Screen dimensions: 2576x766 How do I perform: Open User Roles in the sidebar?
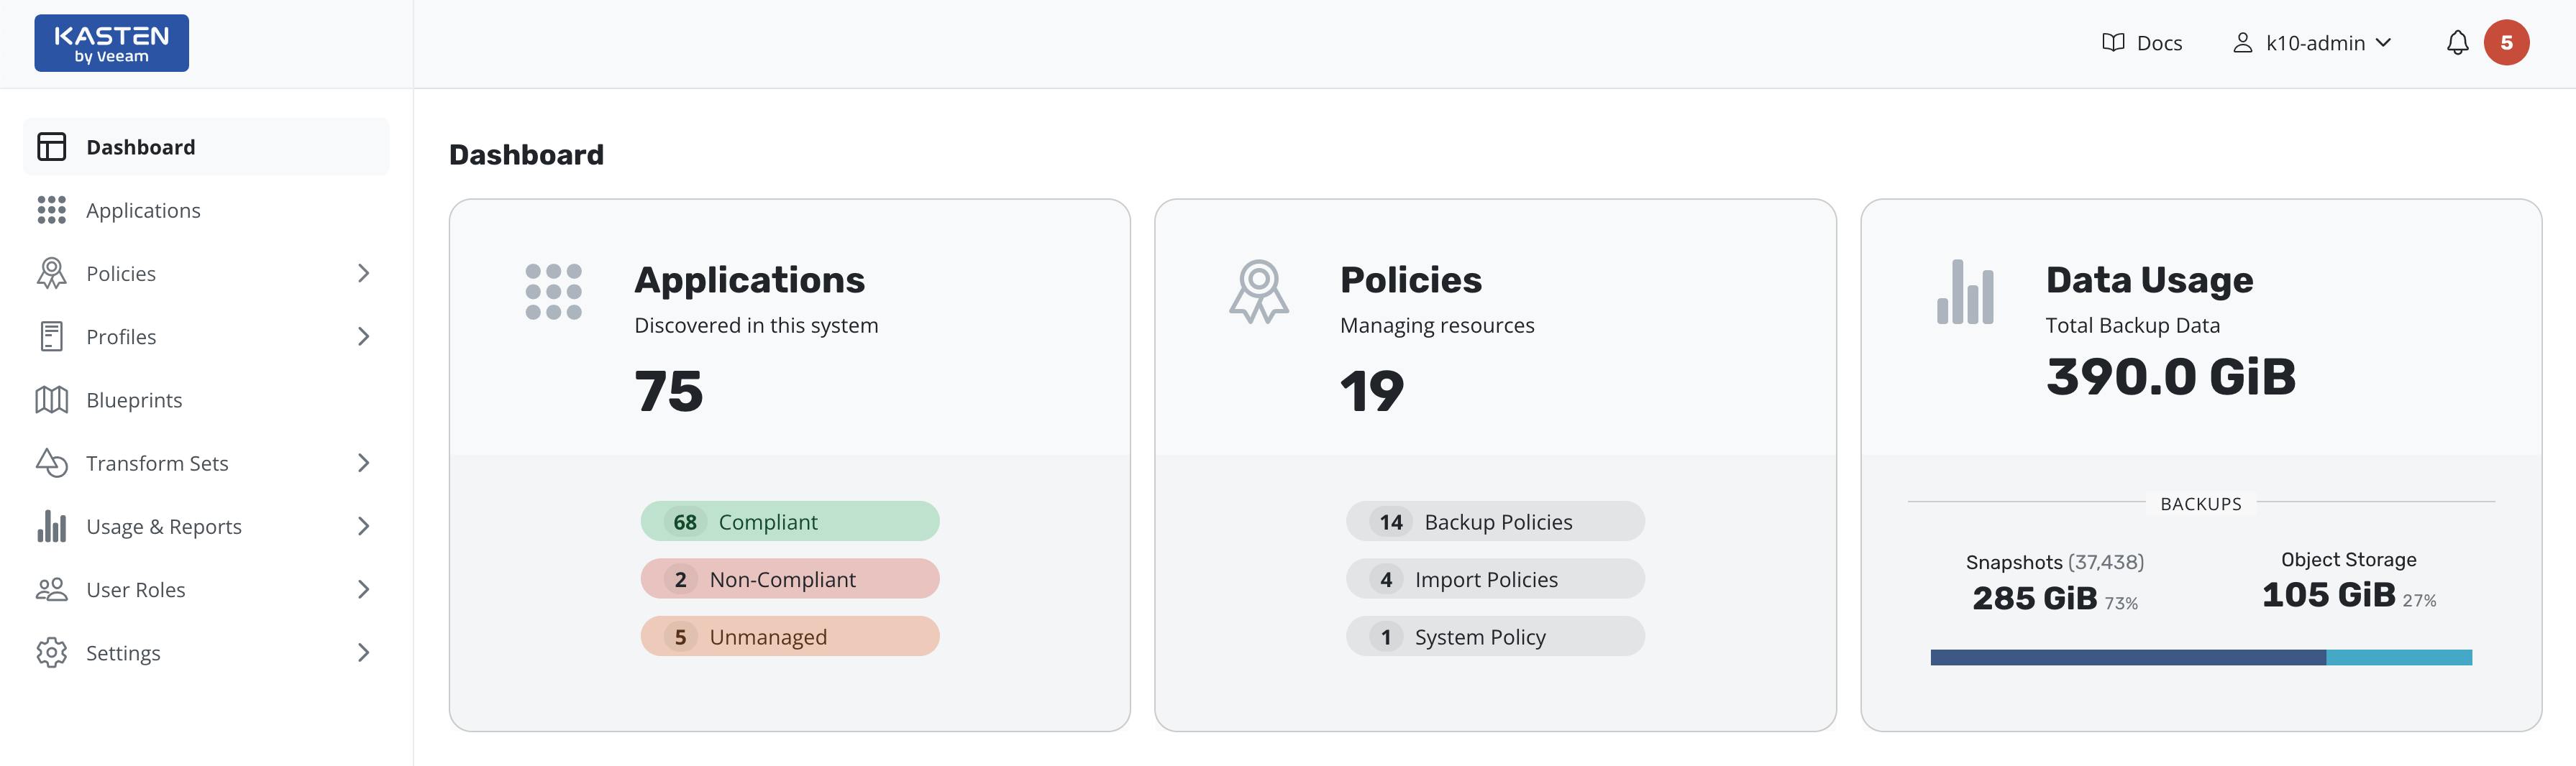pos(136,589)
